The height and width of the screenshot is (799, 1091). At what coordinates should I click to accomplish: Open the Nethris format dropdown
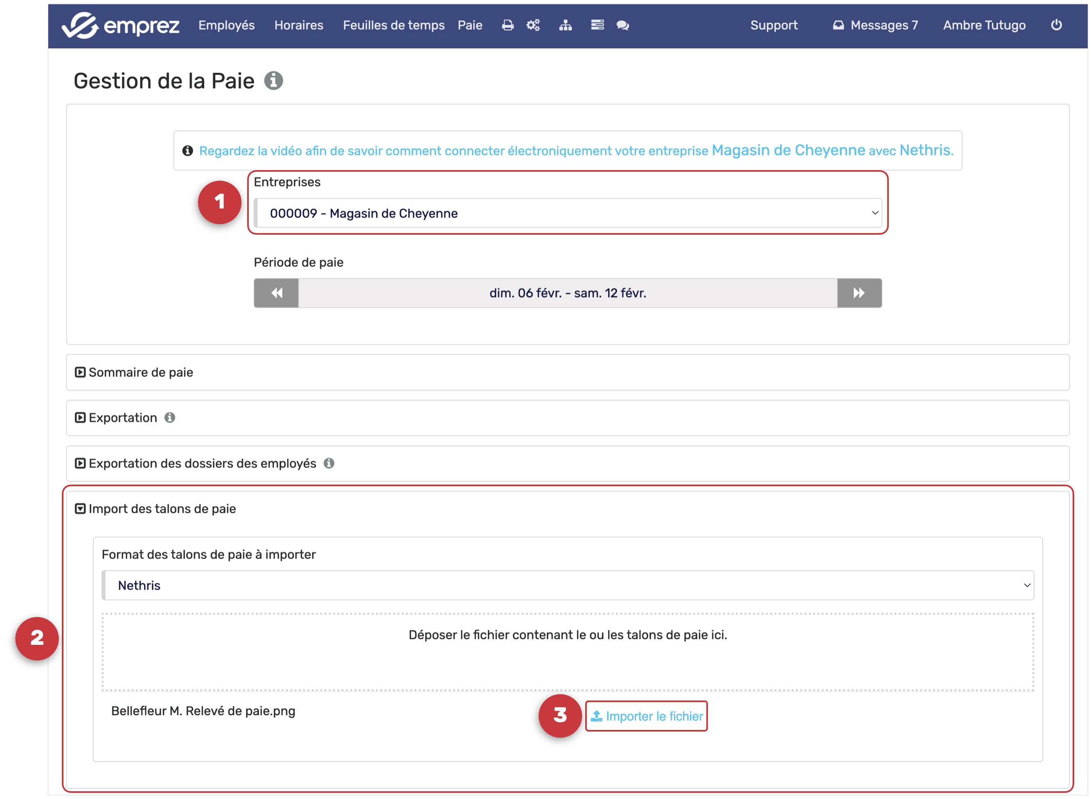click(568, 585)
